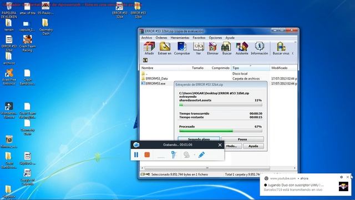Click the sharedassets4.assets file progress bar
The width and height of the screenshot is (355, 200).
pyautogui.click(x=221, y=105)
